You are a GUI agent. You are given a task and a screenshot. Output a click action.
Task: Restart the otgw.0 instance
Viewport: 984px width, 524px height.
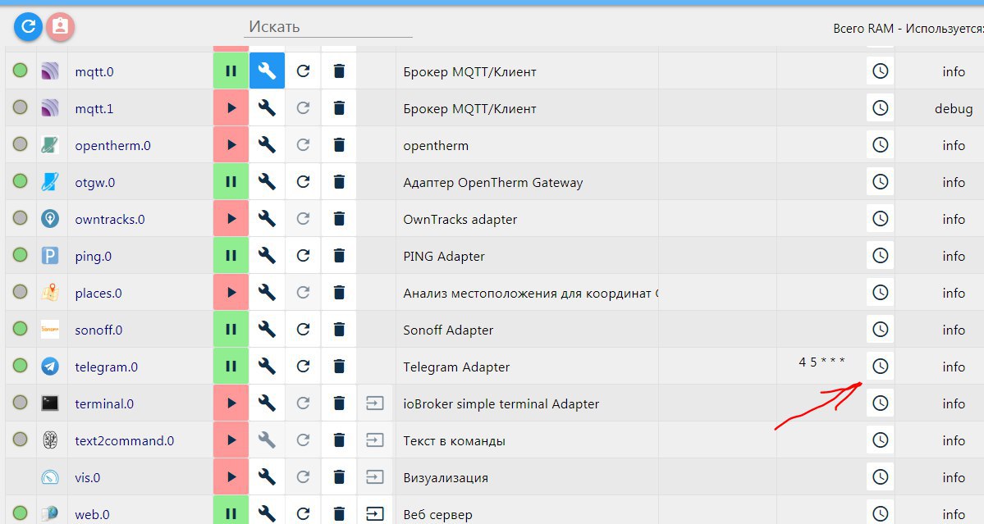[x=303, y=182]
